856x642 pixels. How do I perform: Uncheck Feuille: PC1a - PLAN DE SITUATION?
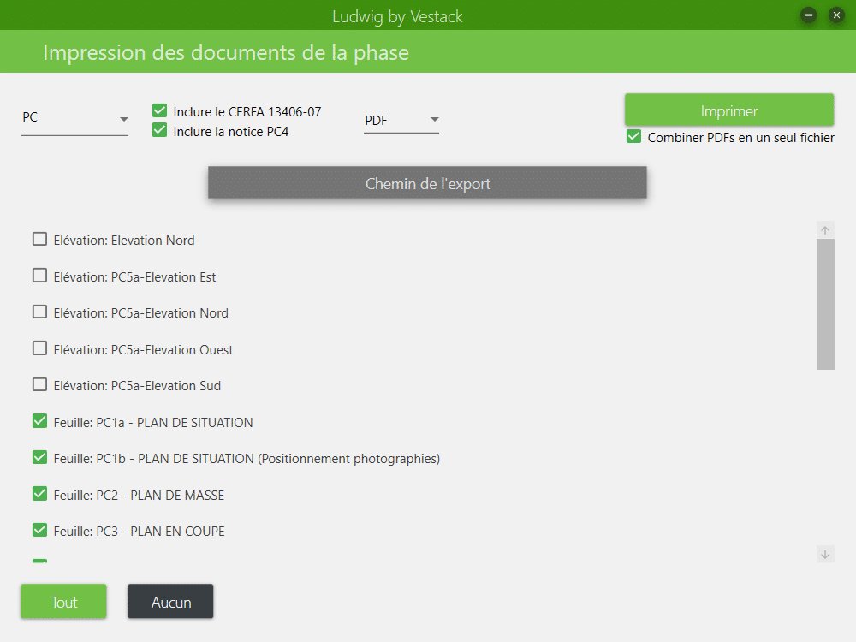click(39, 421)
